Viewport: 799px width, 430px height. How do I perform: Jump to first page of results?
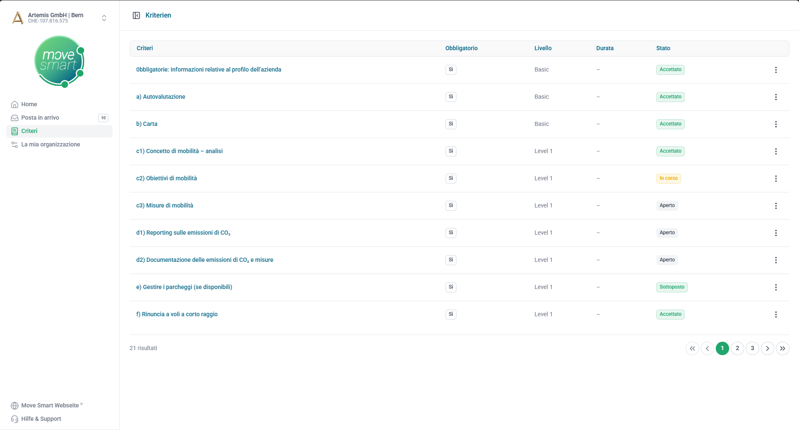pyautogui.click(x=692, y=348)
